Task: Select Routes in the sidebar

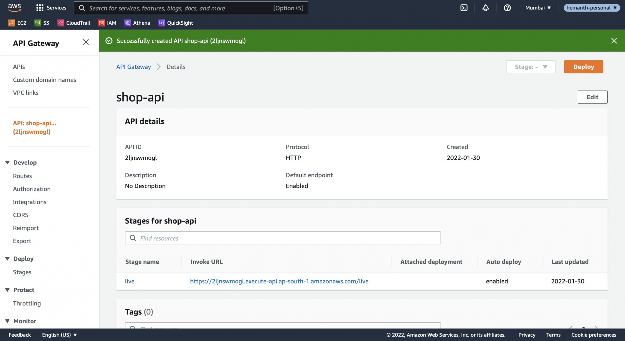Action: pyautogui.click(x=22, y=176)
